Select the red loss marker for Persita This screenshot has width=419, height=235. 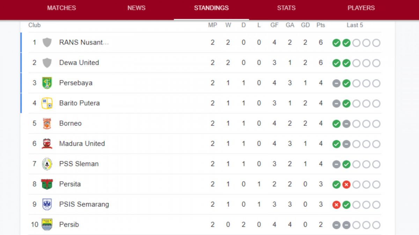(346, 185)
